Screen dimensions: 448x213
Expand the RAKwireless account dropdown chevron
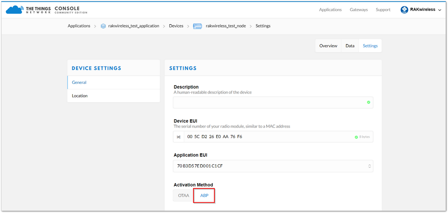tap(439, 10)
